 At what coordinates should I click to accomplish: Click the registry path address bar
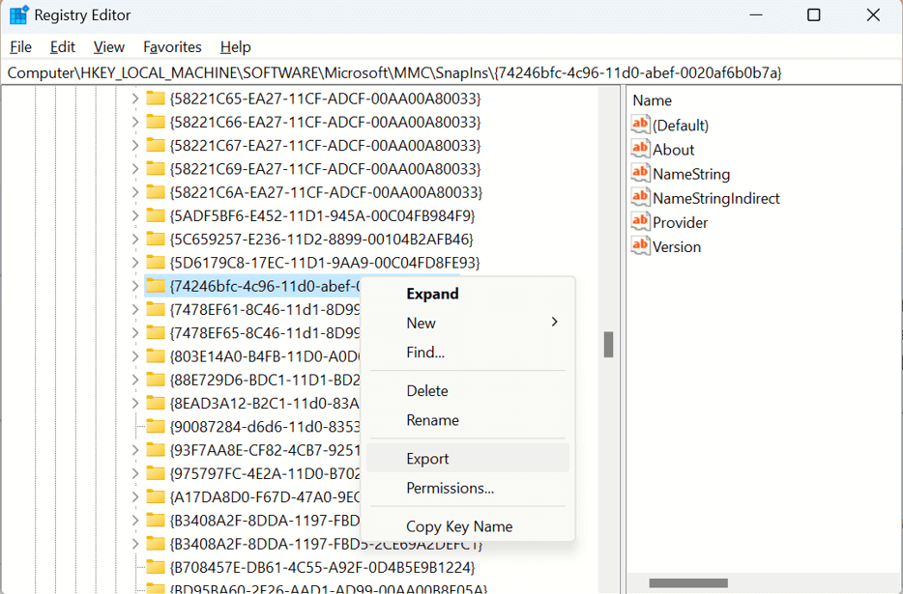pyautogui.click(x=451, y=72)
